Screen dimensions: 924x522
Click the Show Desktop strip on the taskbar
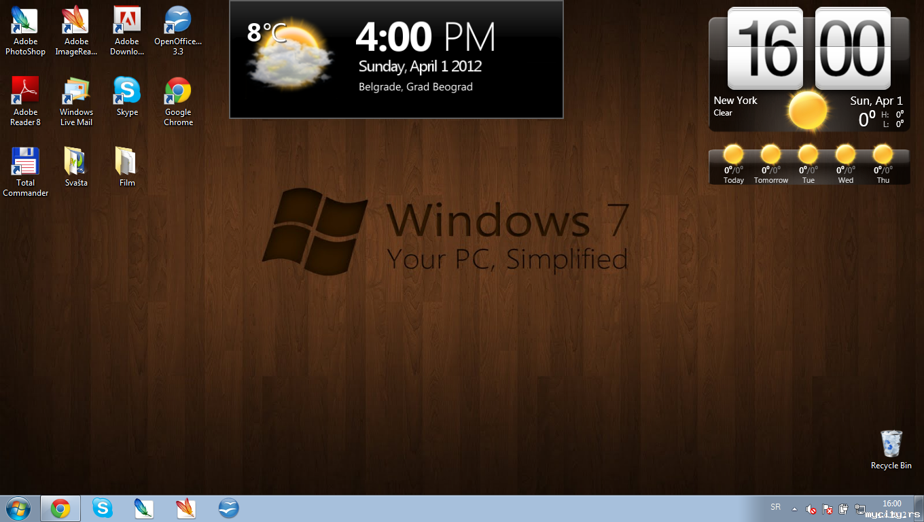click(919, 508)
